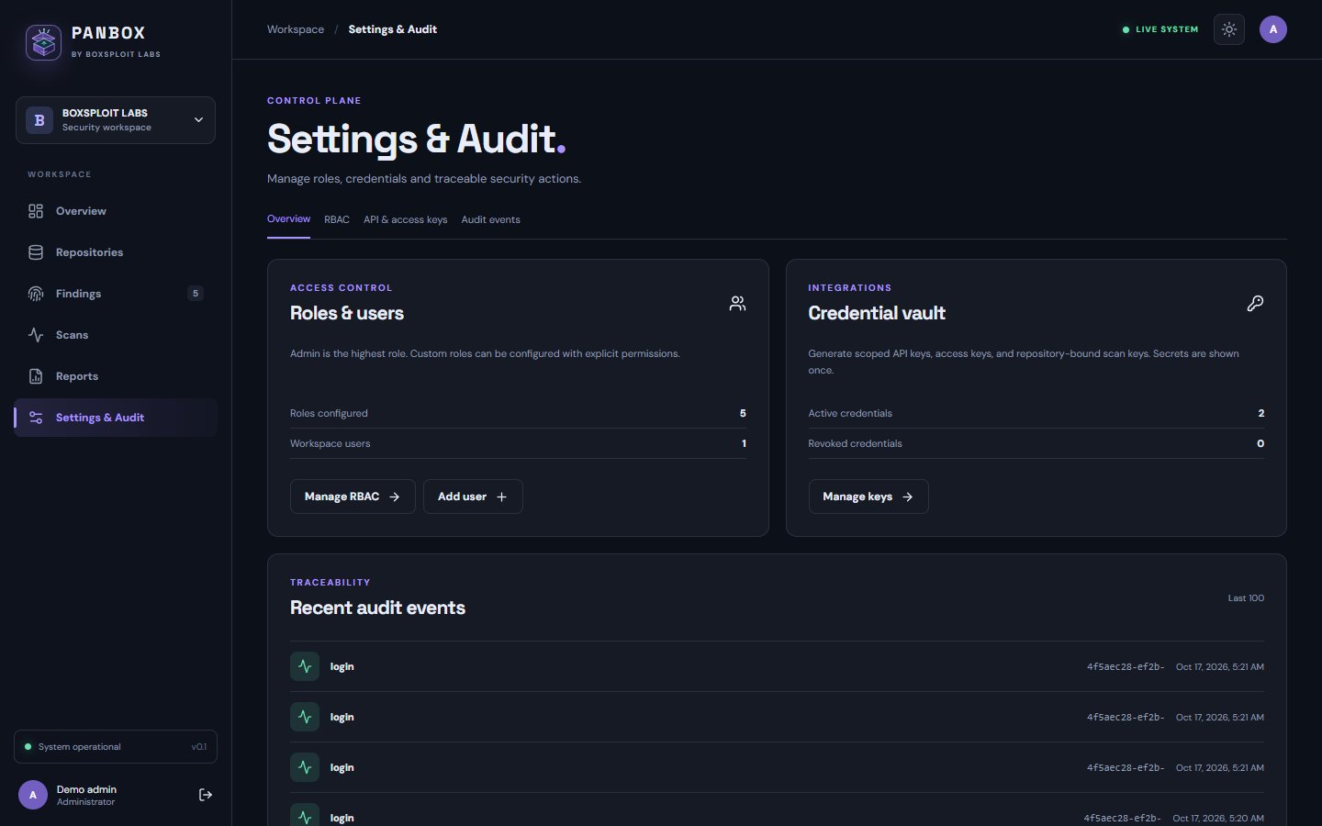
Task: Click the 'Recent audit events' heading
Action: tap(377, 608)
